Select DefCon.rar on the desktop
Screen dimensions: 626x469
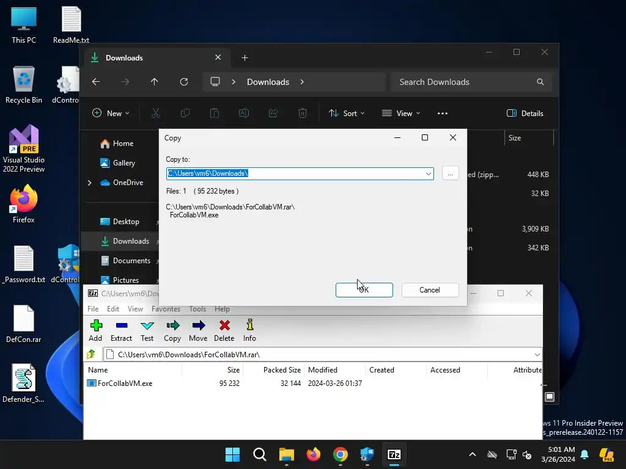coord(24,324)
